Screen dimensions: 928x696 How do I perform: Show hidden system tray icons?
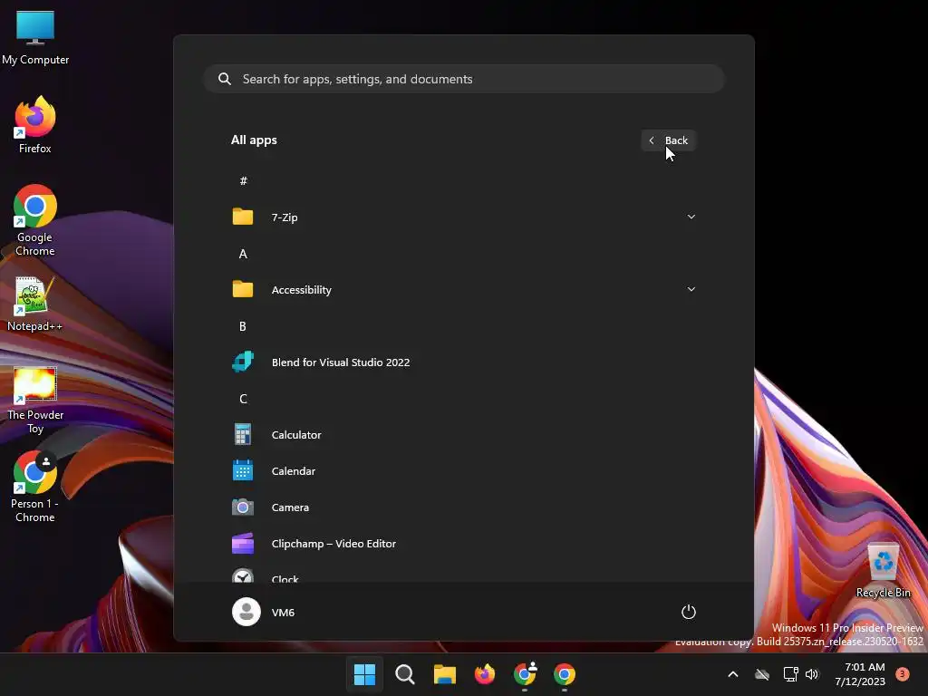tap(732, 674)
